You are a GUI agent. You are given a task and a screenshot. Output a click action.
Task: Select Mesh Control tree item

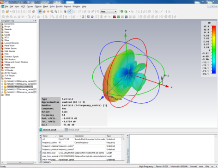[x=10, y=68]
